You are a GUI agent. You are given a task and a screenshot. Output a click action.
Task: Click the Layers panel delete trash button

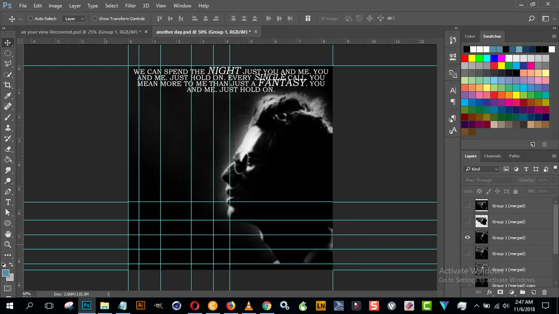pyautogui.click(x=545, y=292)
